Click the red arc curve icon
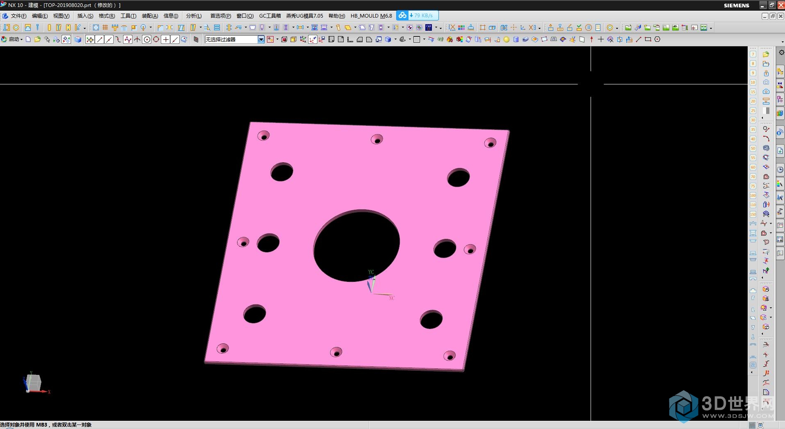785x429 pixels. pyautogui.click(x=766, y=138)
